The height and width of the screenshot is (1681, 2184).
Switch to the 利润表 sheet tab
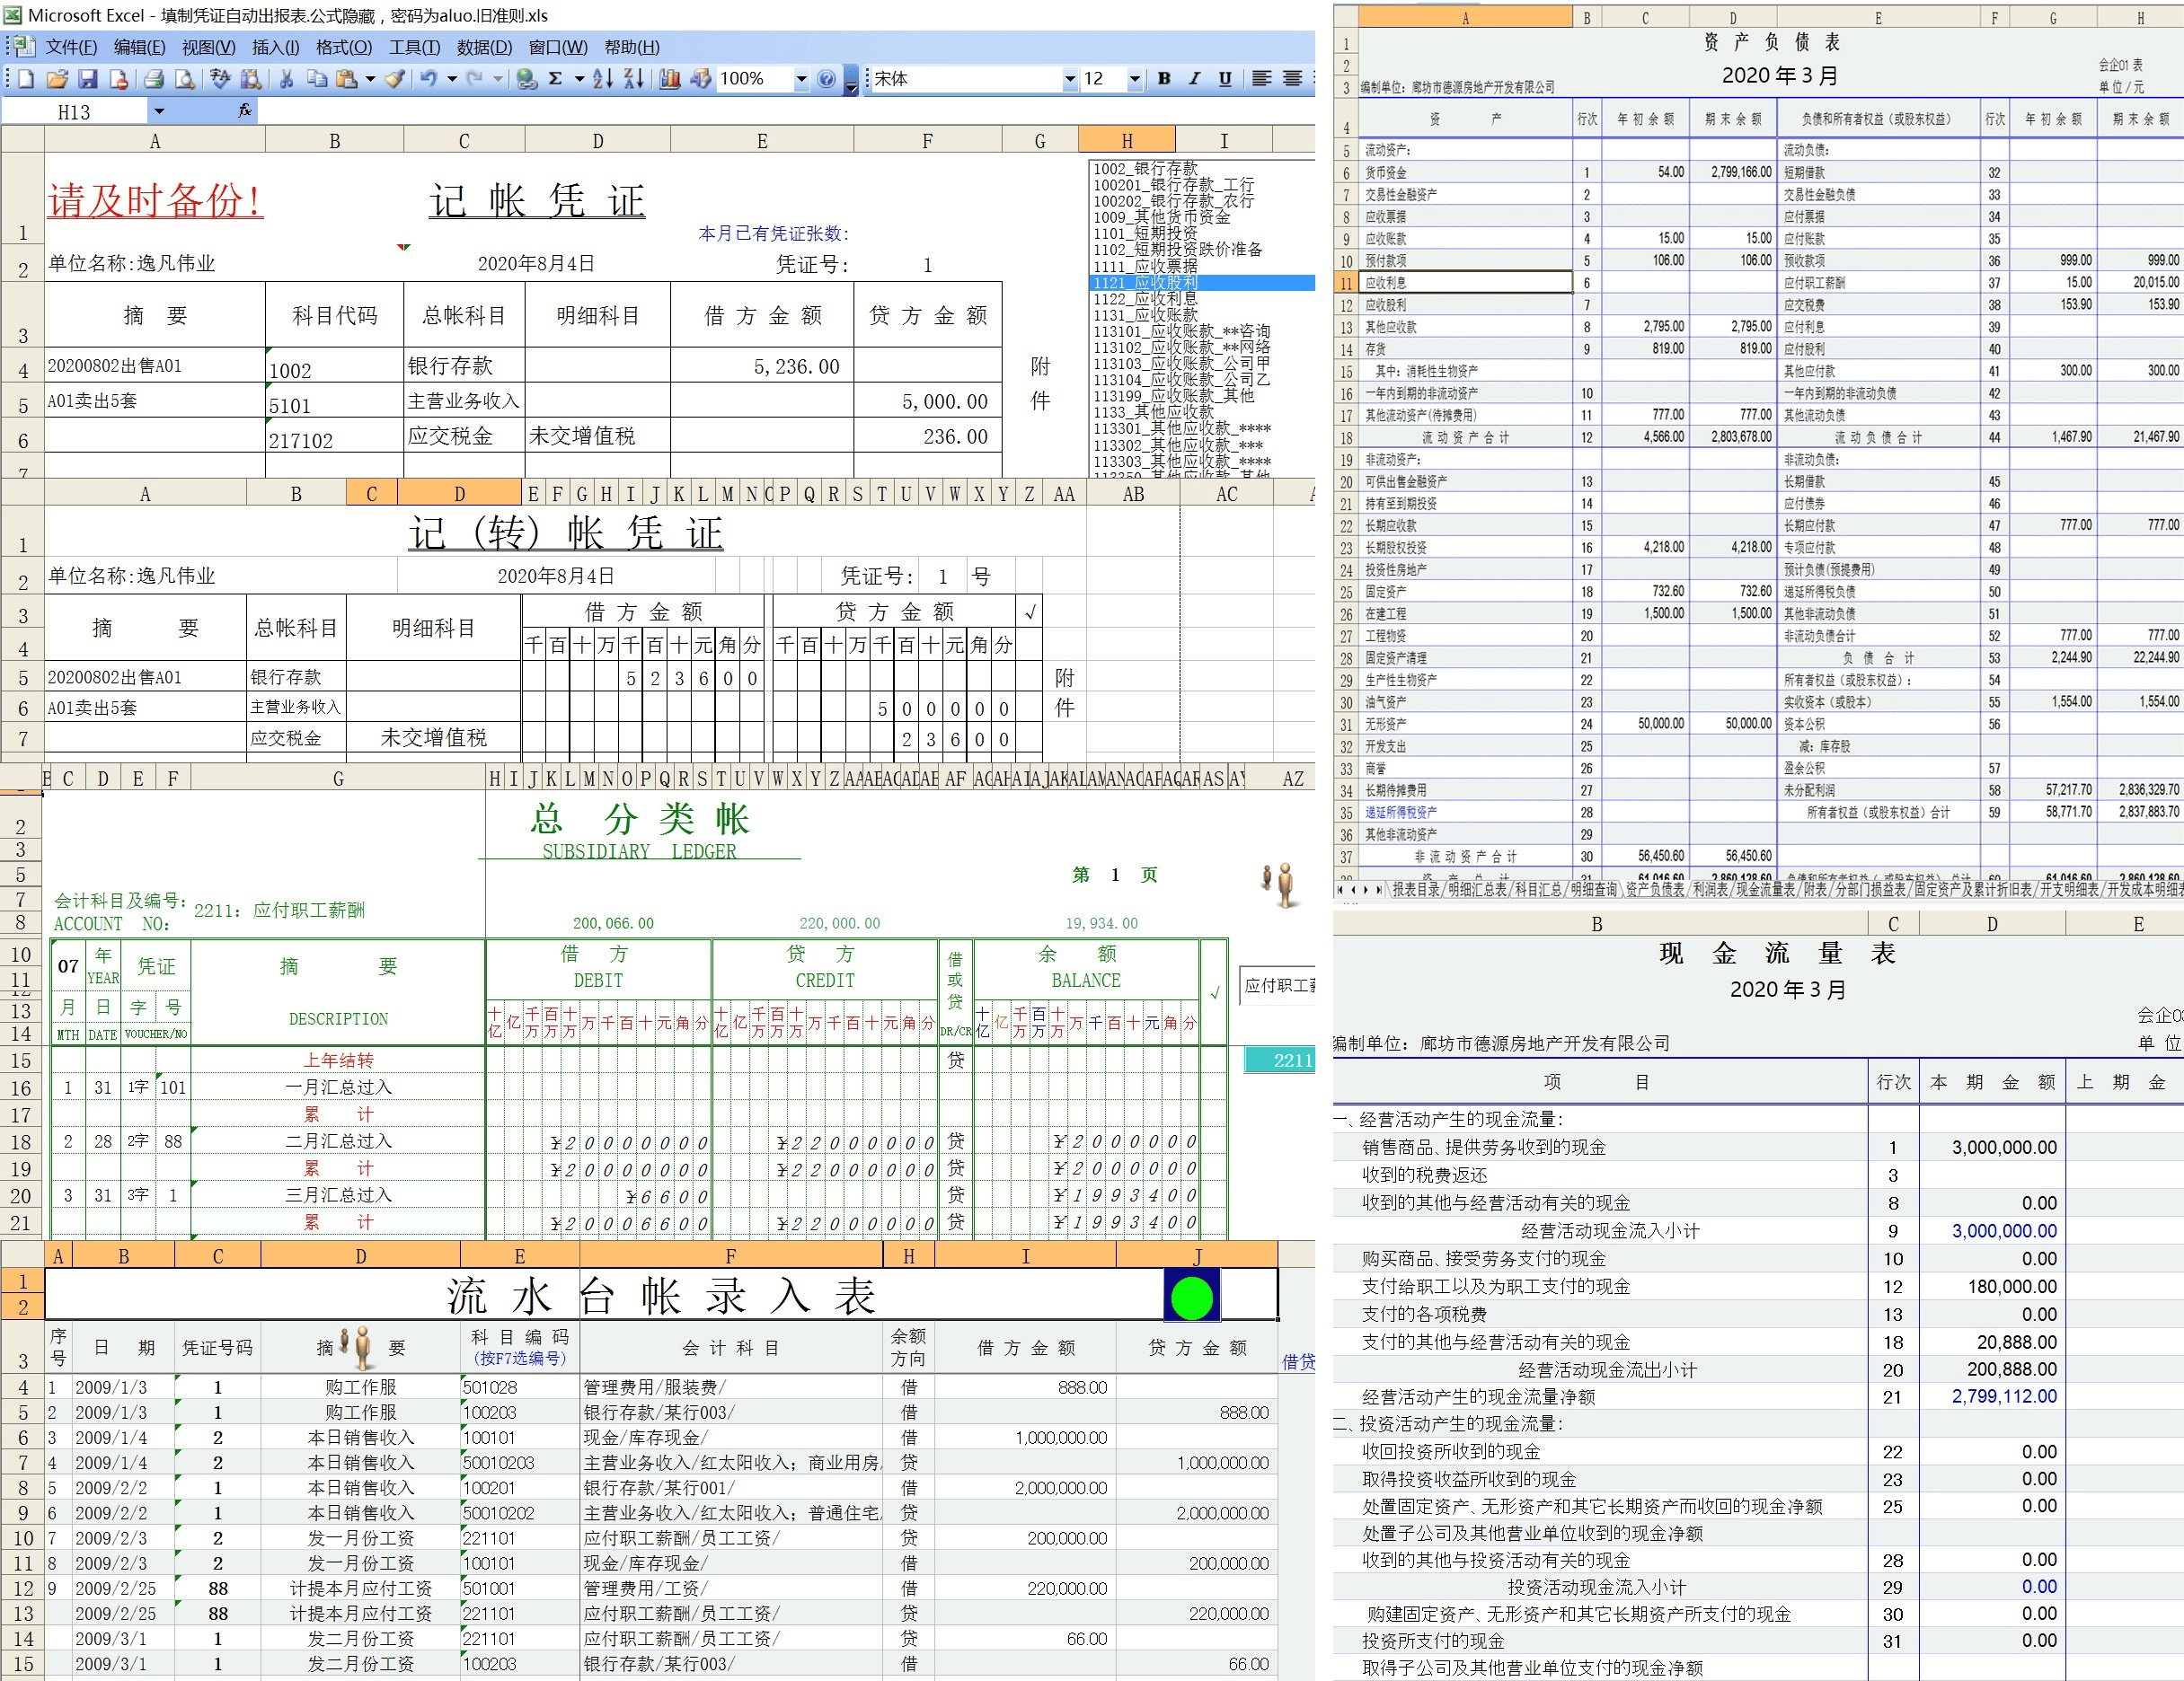[1710, 888]
